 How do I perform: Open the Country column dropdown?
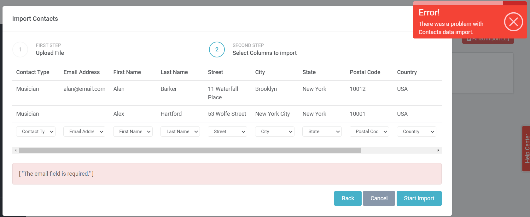[x=416, y=132]
